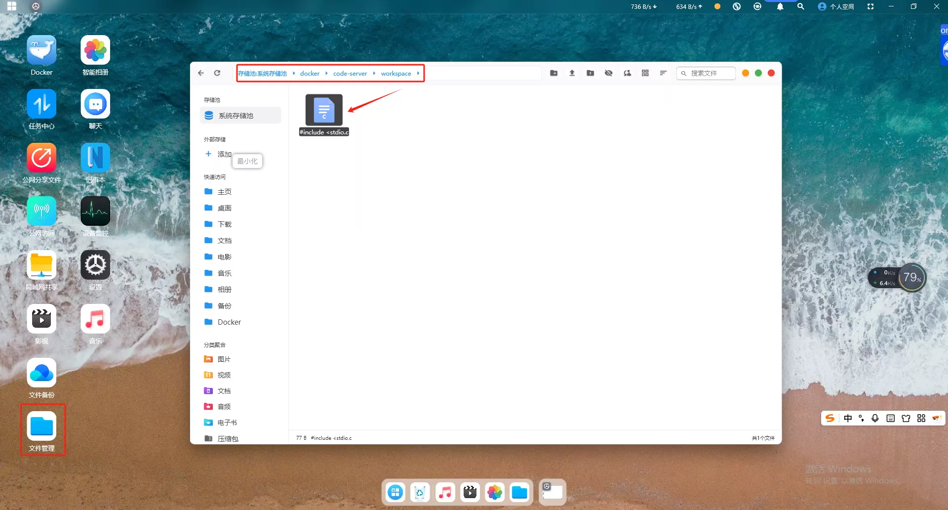The image size is (948, 510).
Task: Refresh the file list
Action: 217,73
